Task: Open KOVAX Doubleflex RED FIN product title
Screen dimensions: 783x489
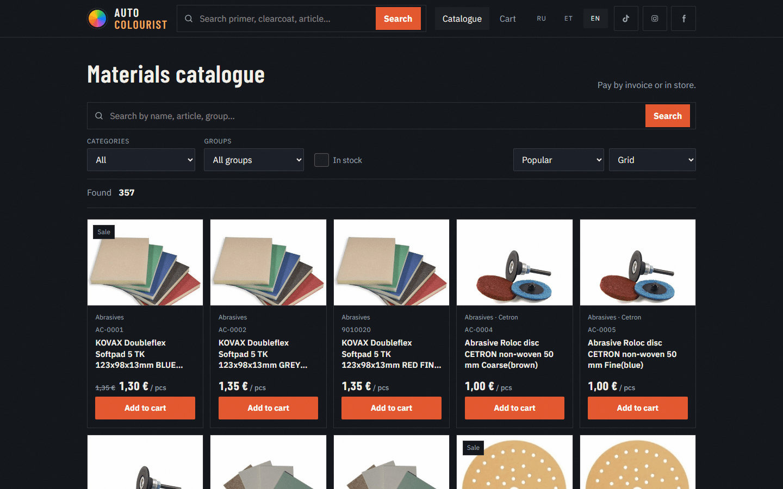Action: pos(391,354)
